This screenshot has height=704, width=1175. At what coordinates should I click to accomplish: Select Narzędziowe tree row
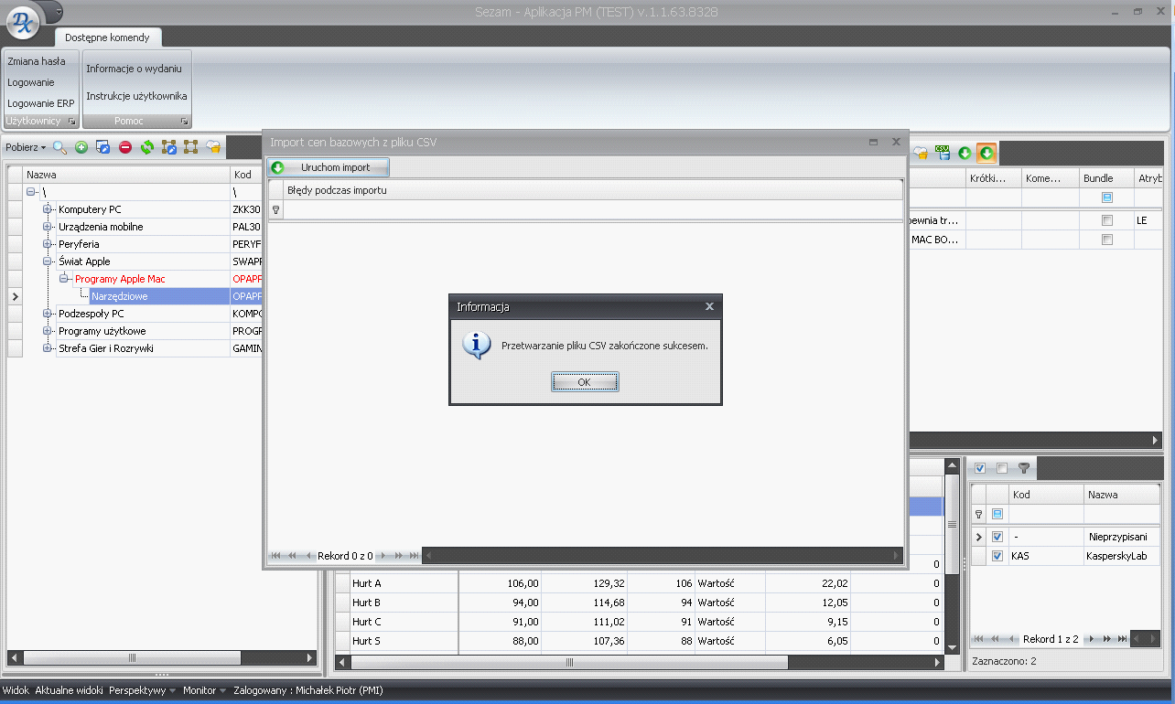[x=160, y=296]
